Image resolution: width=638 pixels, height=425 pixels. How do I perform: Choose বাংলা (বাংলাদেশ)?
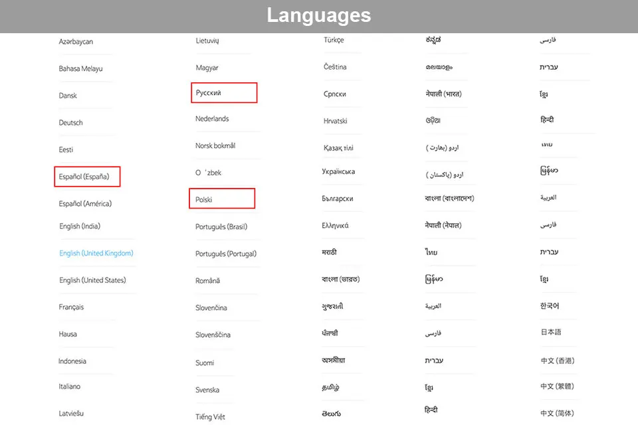click(x=449, y=199)
